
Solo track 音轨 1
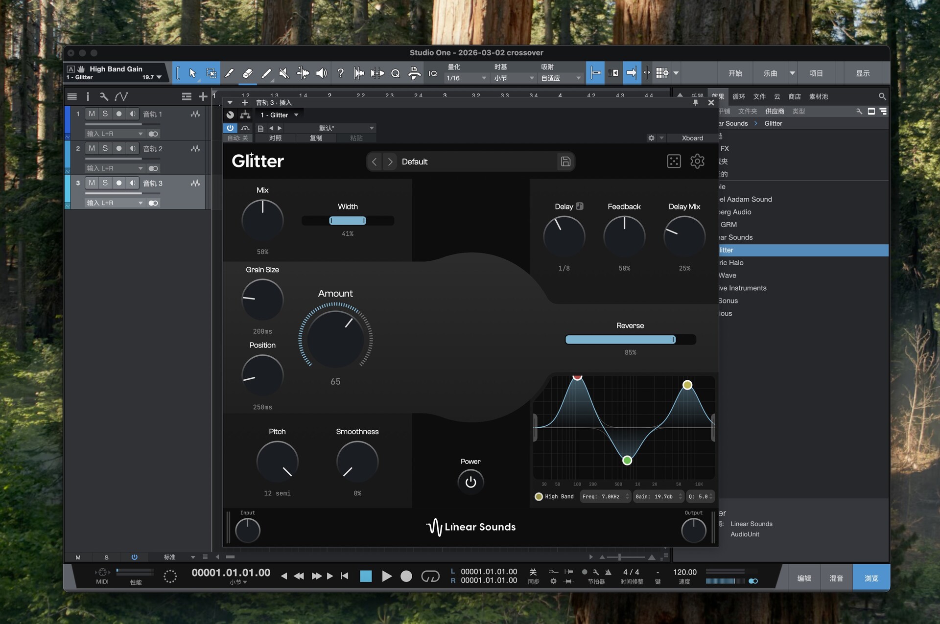tap(105, 114)
